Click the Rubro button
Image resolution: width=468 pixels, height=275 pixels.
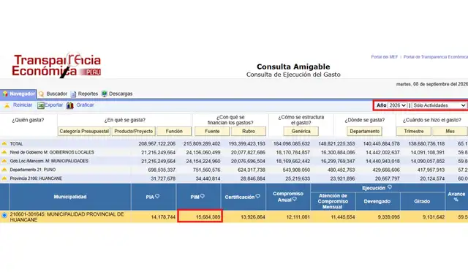click(x=249, y=132)
